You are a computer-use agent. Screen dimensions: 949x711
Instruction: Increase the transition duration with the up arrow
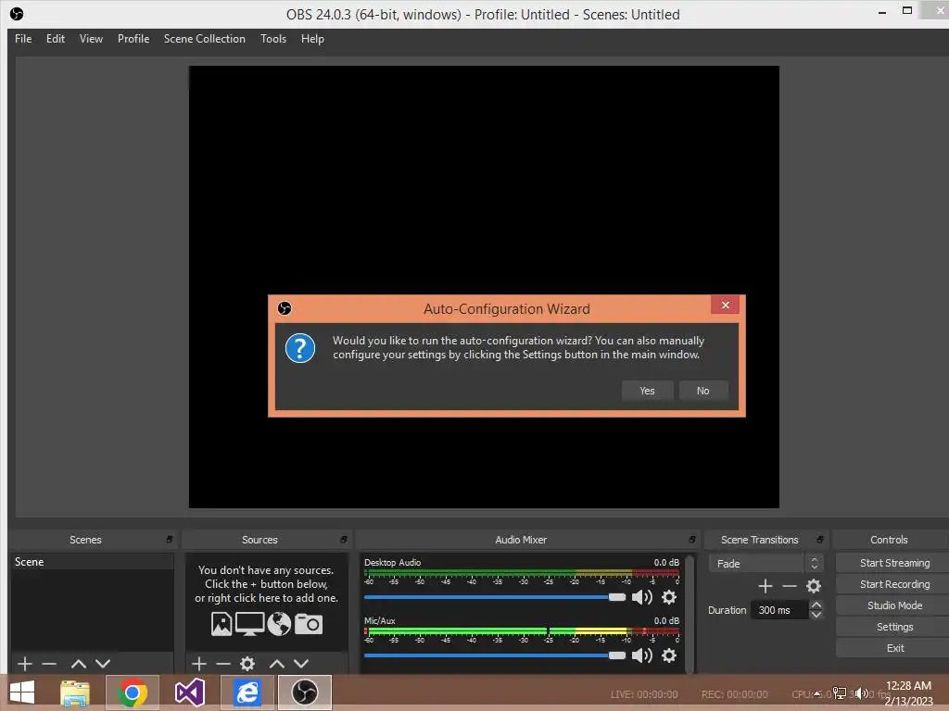(816, 605)
